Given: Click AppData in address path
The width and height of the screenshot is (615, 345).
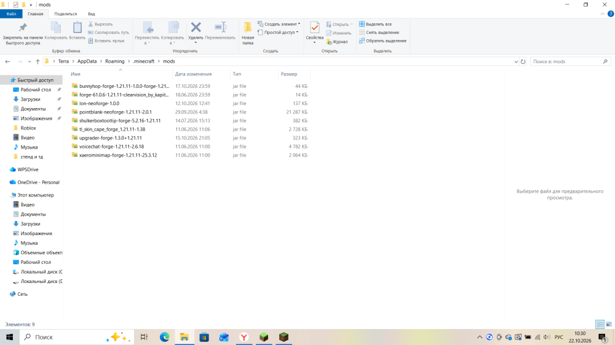Looking at the screenshot, I should [87, 61].
